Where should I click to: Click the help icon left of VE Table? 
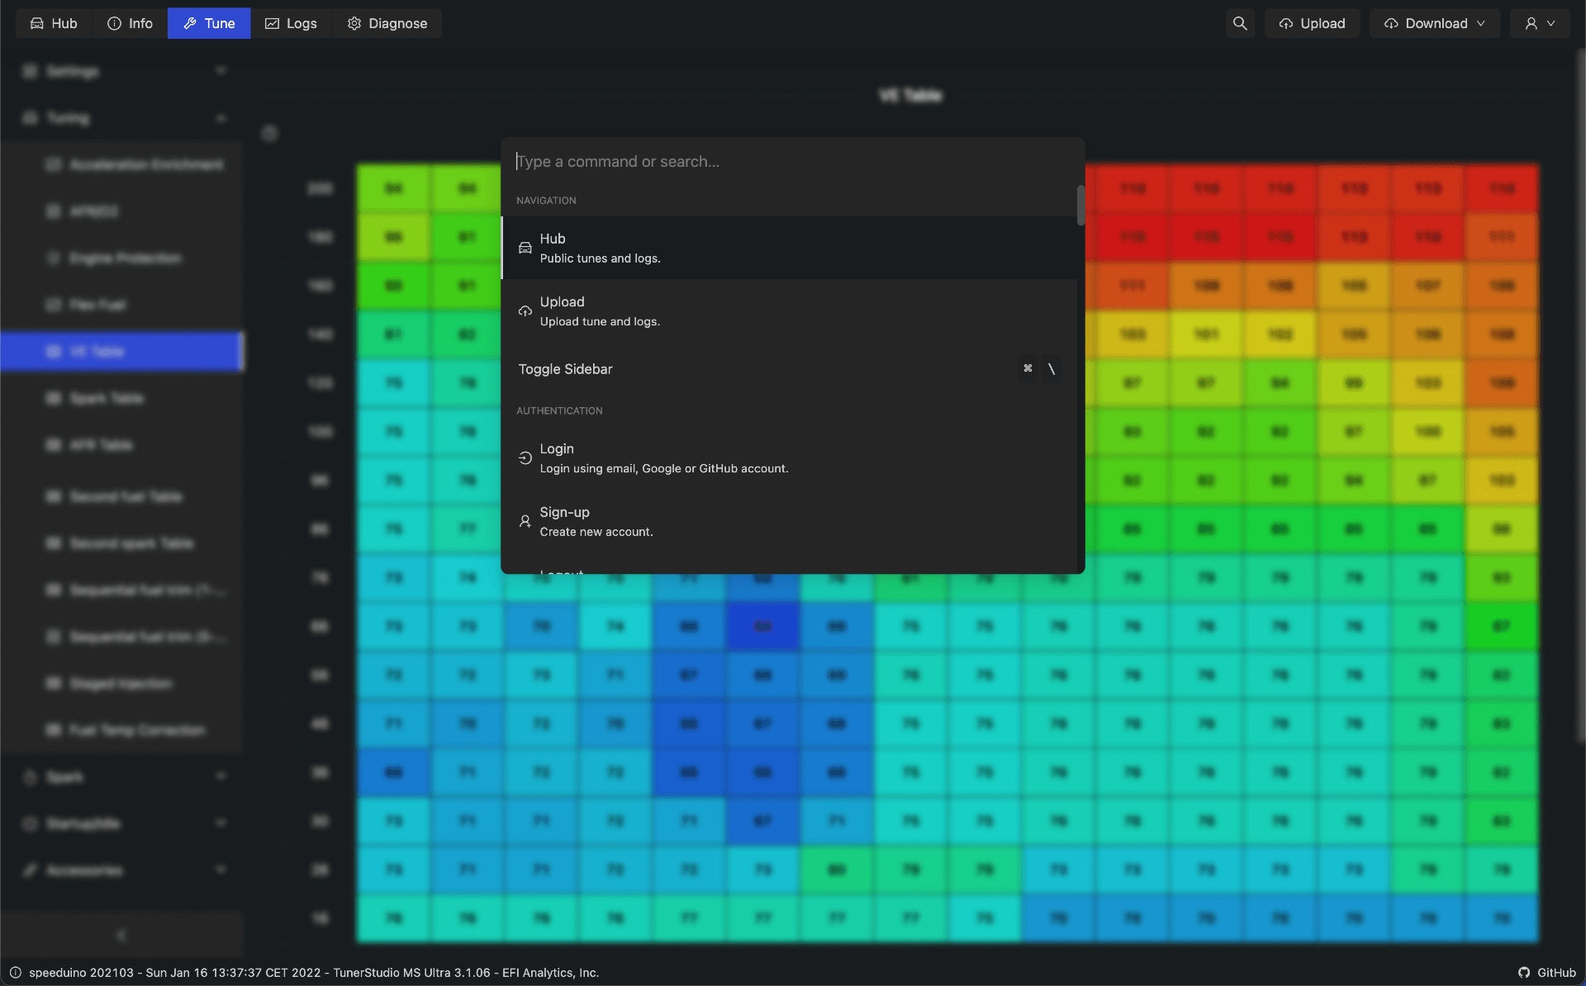(x=269, y=133)
